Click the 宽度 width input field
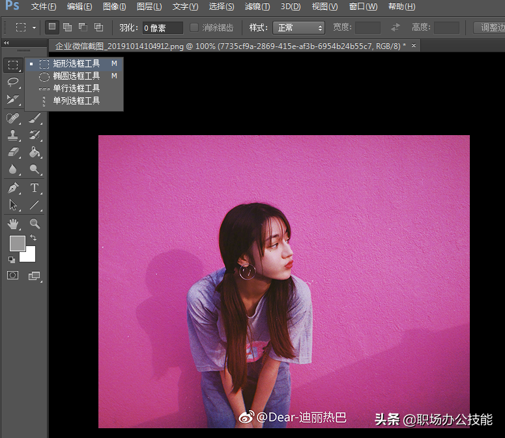 point(368,27)
